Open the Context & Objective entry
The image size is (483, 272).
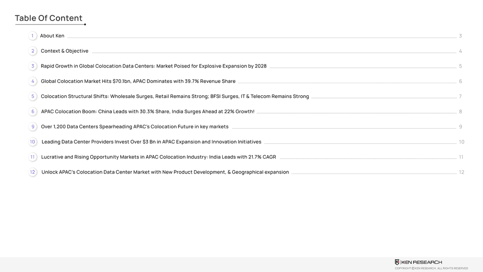[x=64, y=51]
